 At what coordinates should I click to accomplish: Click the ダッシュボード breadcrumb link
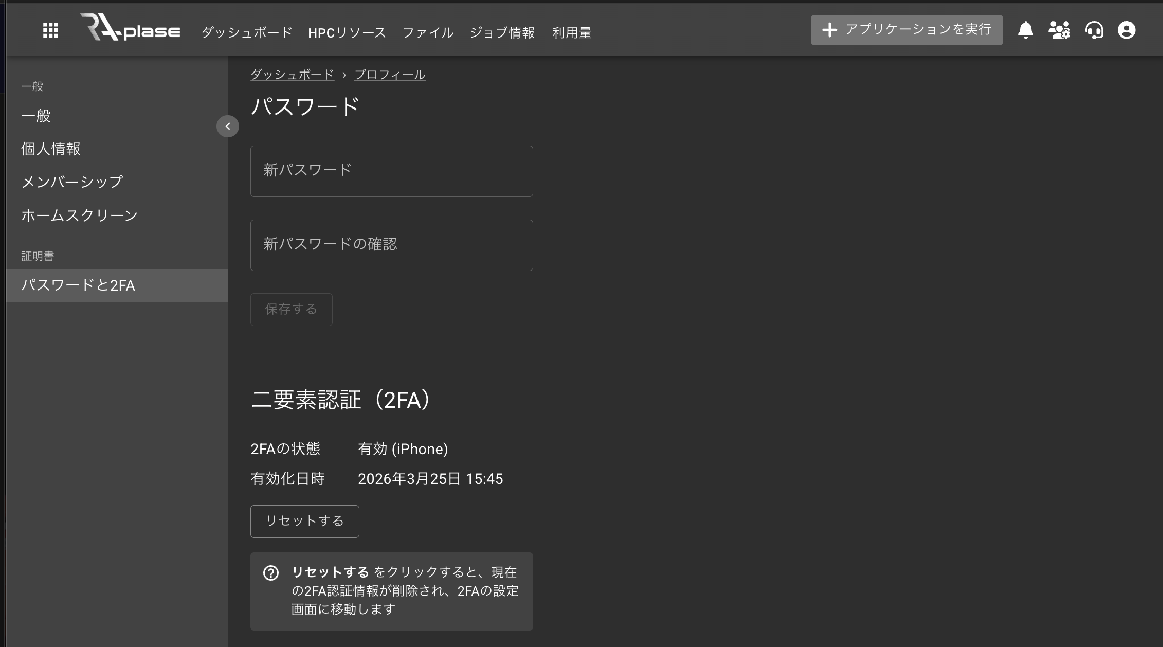pos(292,75)
